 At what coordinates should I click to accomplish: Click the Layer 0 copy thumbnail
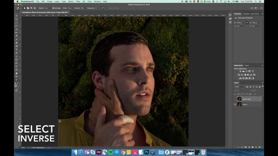pos(239,99)
